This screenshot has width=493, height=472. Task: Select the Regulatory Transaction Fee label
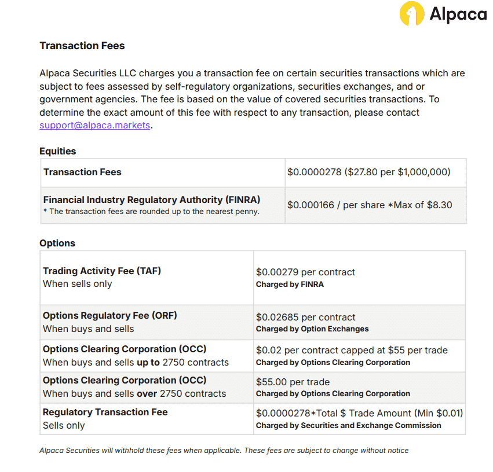pyautogui.click(x=105, y=412)
